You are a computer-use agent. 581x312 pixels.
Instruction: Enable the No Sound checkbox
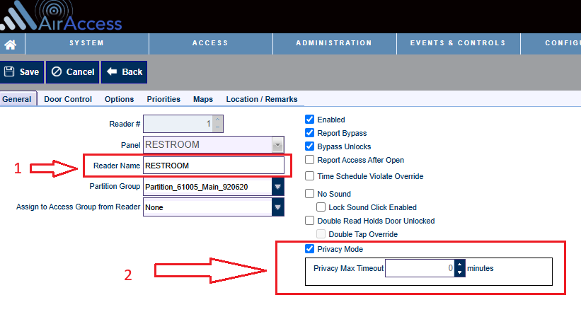coord(309,194)
